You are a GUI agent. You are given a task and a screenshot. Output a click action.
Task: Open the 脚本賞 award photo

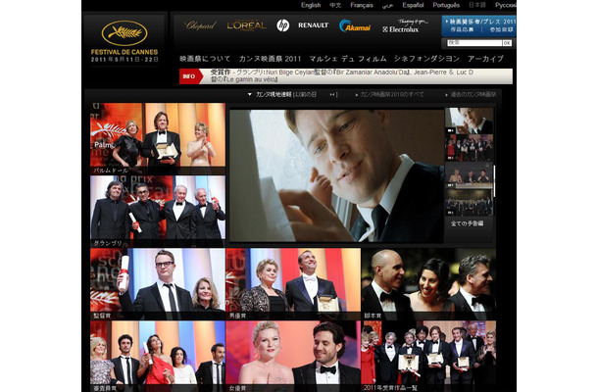(428, 283)
